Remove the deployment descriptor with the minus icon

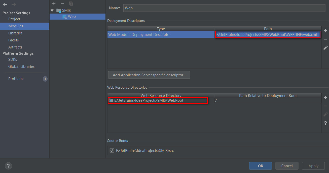(325, 39)
